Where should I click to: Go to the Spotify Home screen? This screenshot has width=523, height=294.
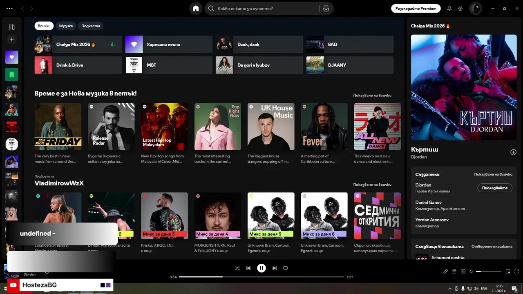point(196,8)
